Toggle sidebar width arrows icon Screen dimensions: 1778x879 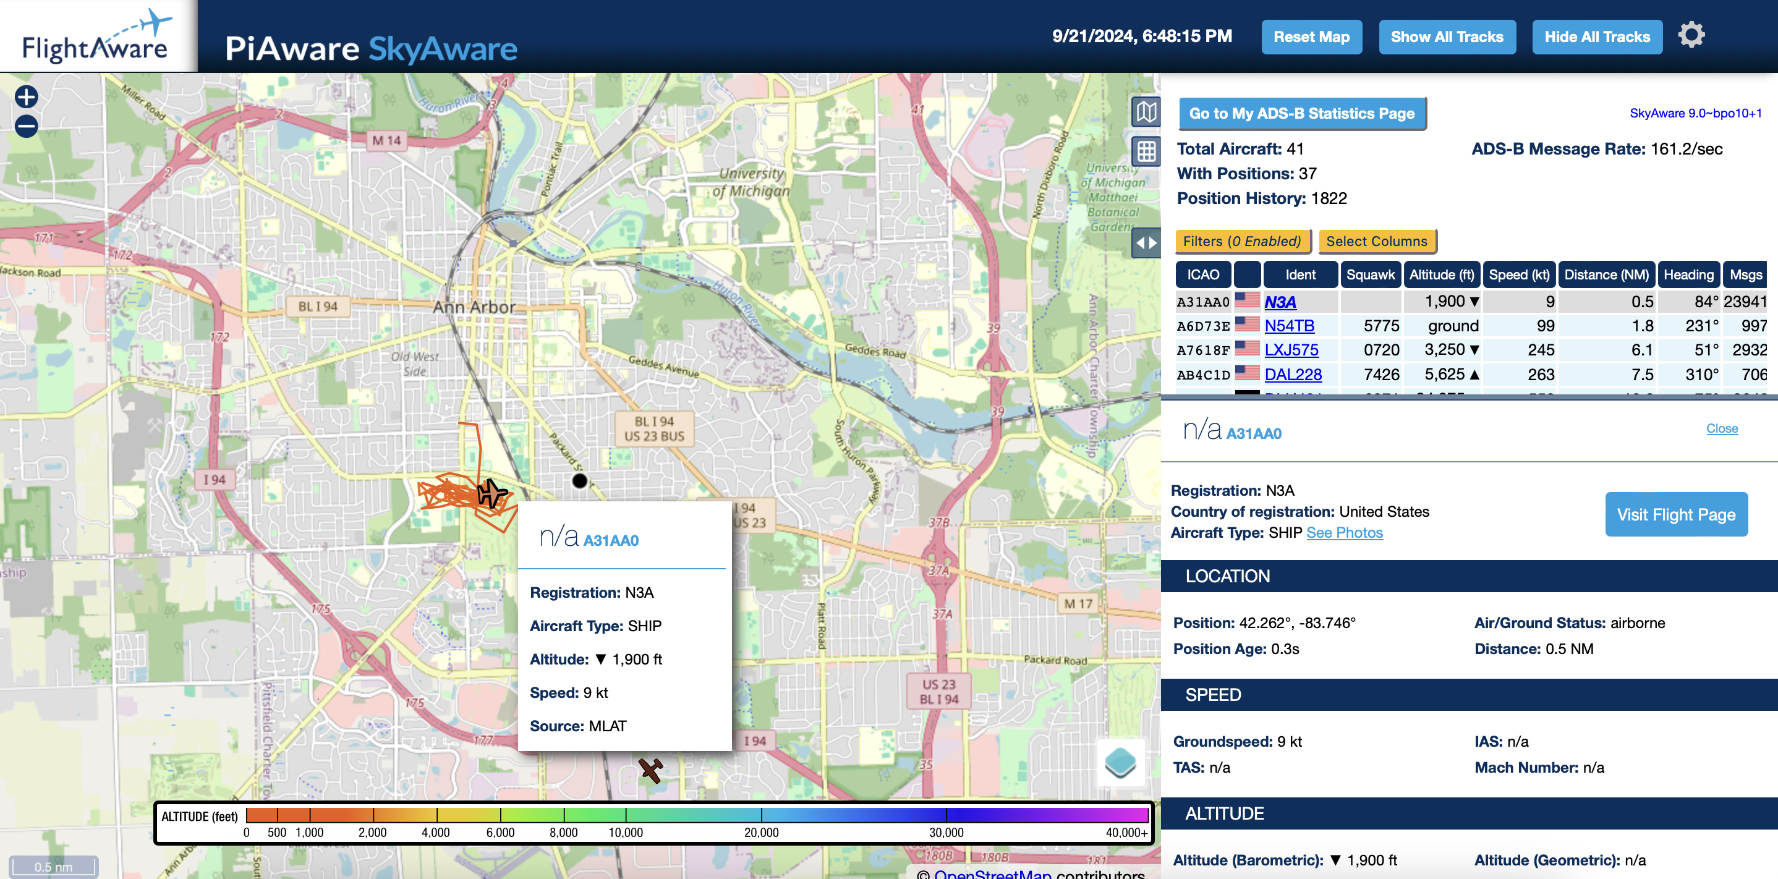tap(1146, 243)
